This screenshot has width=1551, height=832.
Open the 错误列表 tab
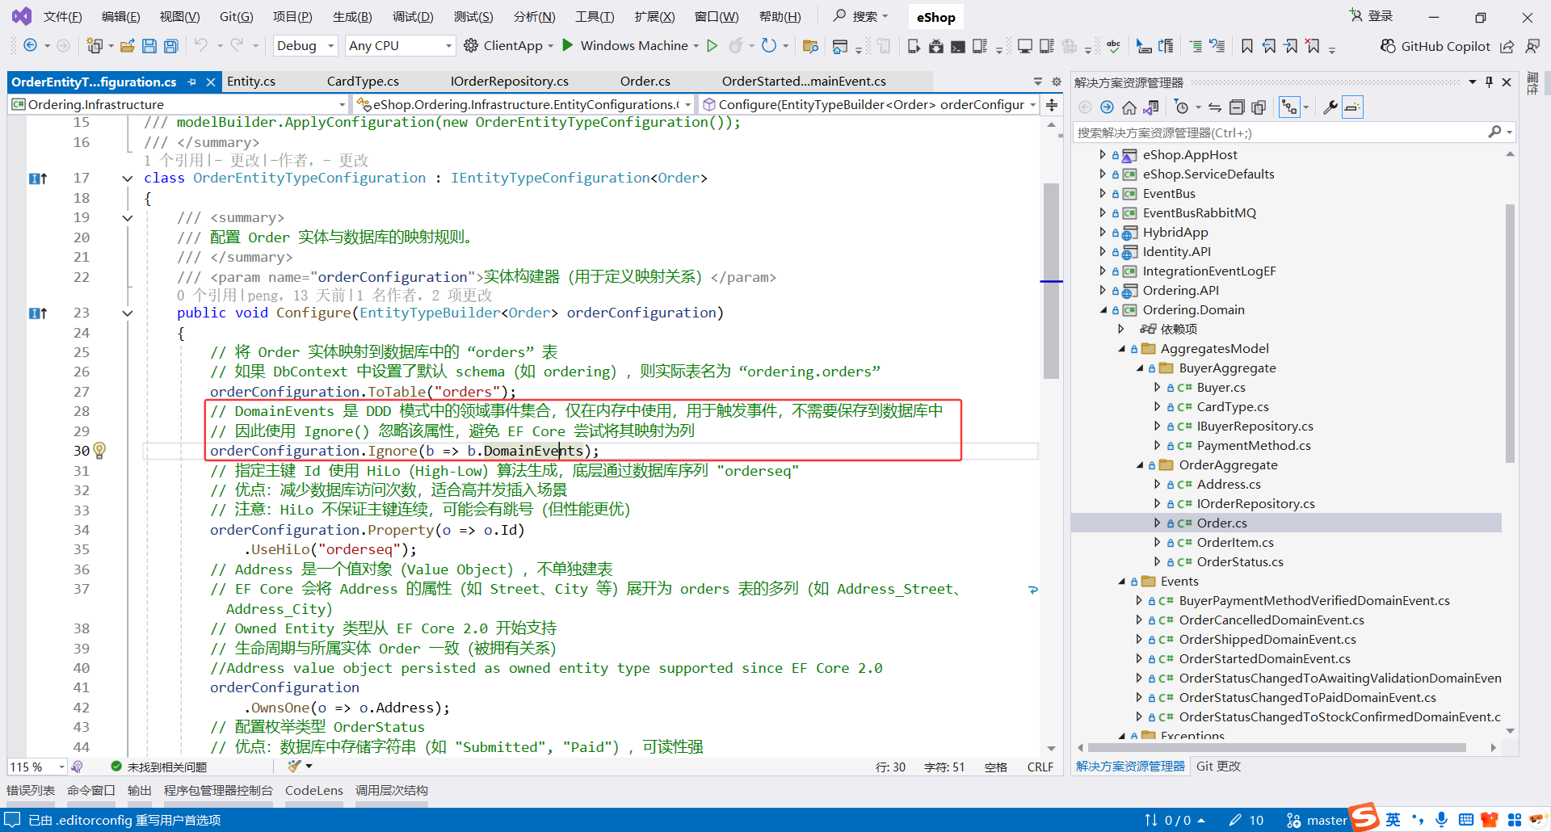click(31, 791)
